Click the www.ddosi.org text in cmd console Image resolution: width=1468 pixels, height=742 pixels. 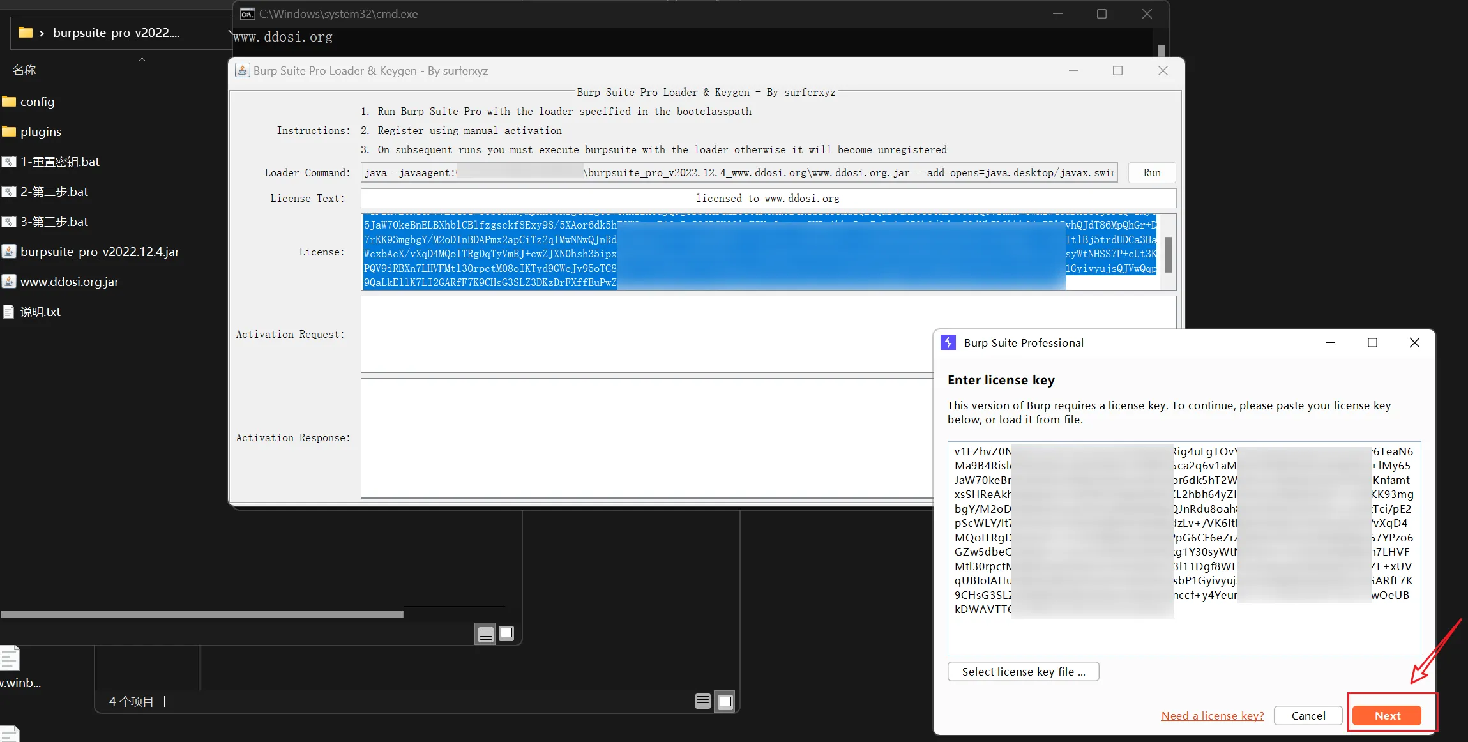tap(283, 37)
